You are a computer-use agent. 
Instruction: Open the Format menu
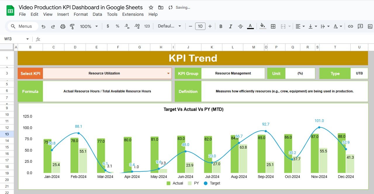point(81,14)
